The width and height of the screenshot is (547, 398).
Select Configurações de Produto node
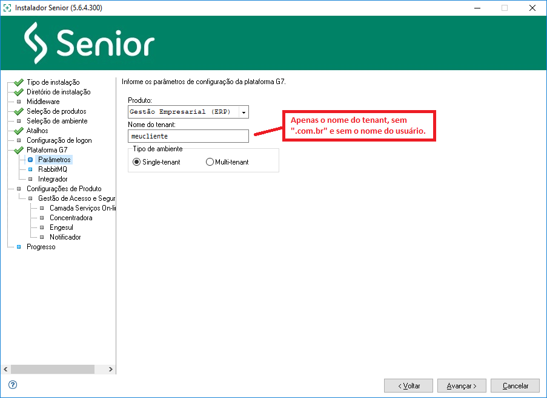click(x=64, y=189)
